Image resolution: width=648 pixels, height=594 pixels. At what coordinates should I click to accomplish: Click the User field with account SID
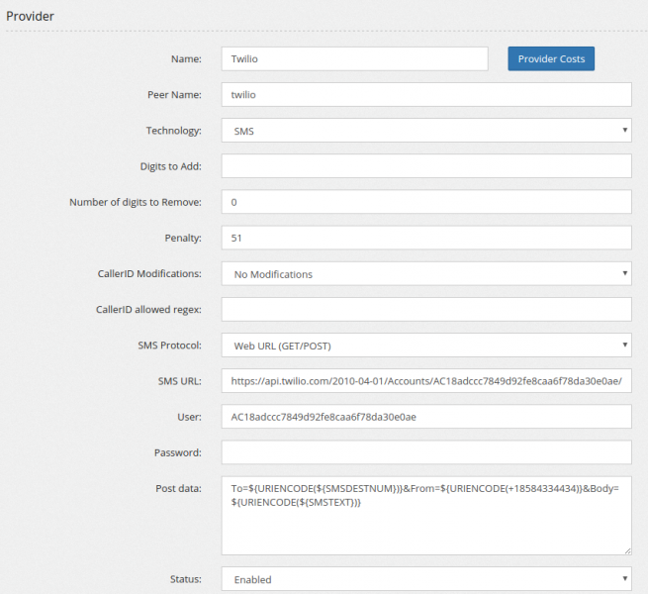(425, 417)
